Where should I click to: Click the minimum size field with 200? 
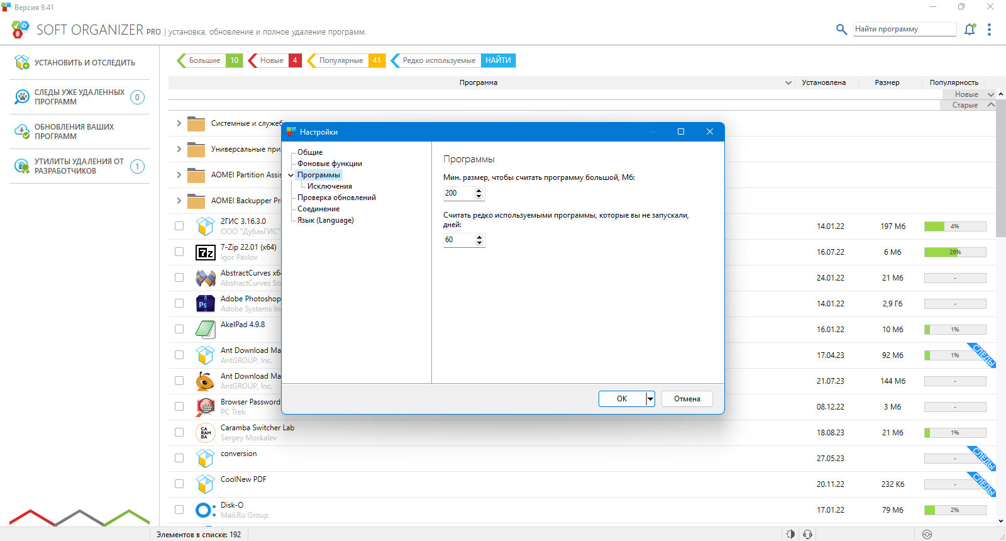point(459,193)
